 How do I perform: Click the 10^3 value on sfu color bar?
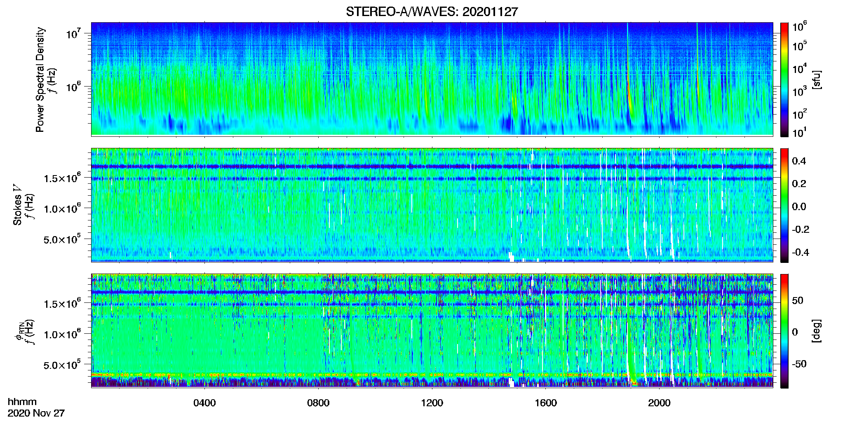pyautogui.click(x=799, y=91)
